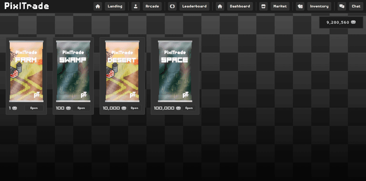Open the Swamp pack for 100 coins
Screen dimensions: 366x181
coord(81,108)
